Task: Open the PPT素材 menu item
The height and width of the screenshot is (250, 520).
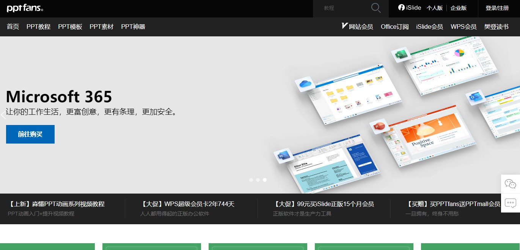Action: click(x=102, y=27)
